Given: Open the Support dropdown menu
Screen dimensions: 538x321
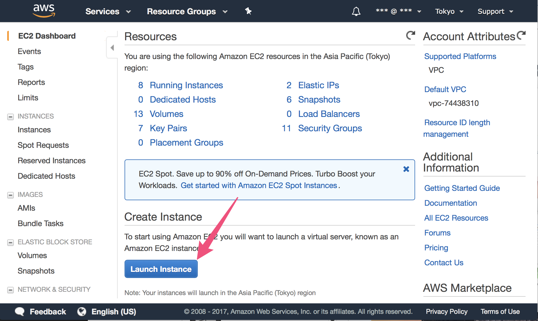Looking at the screenshot, I should point(495,11).
